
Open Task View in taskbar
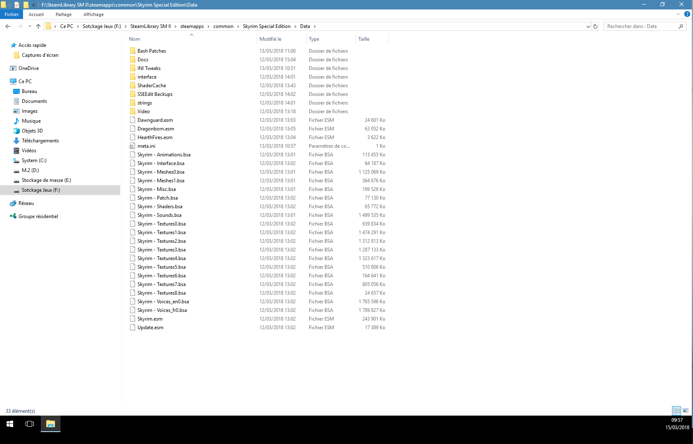(x=30, y=424)
